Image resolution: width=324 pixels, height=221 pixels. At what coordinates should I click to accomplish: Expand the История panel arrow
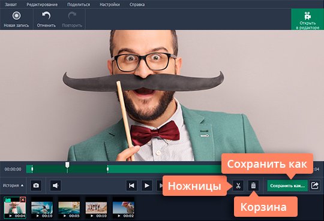click(x=22, y=186)
